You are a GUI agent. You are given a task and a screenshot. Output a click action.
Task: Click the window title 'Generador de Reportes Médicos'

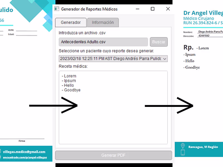tap(89, 9)
